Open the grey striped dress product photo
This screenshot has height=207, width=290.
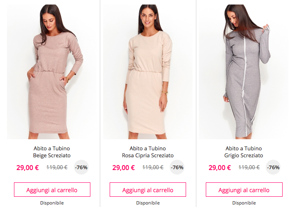(244, 72)
